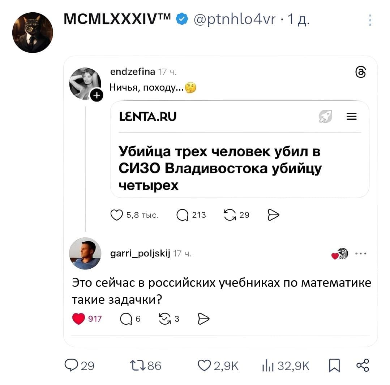This screenshot has height=385, width=390.
Task: Follow endzefina via the plus badge on avatar
Action: (97, 95)
